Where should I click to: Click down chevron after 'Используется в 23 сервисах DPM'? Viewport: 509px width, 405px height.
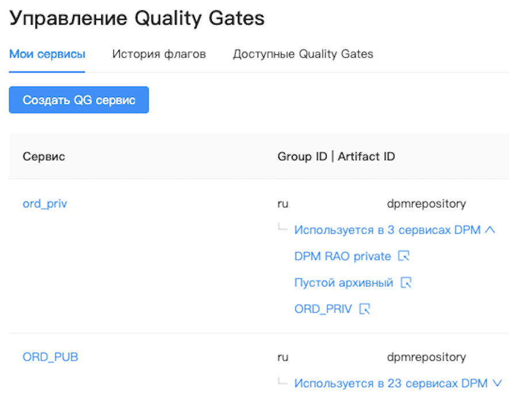(497, 383)
